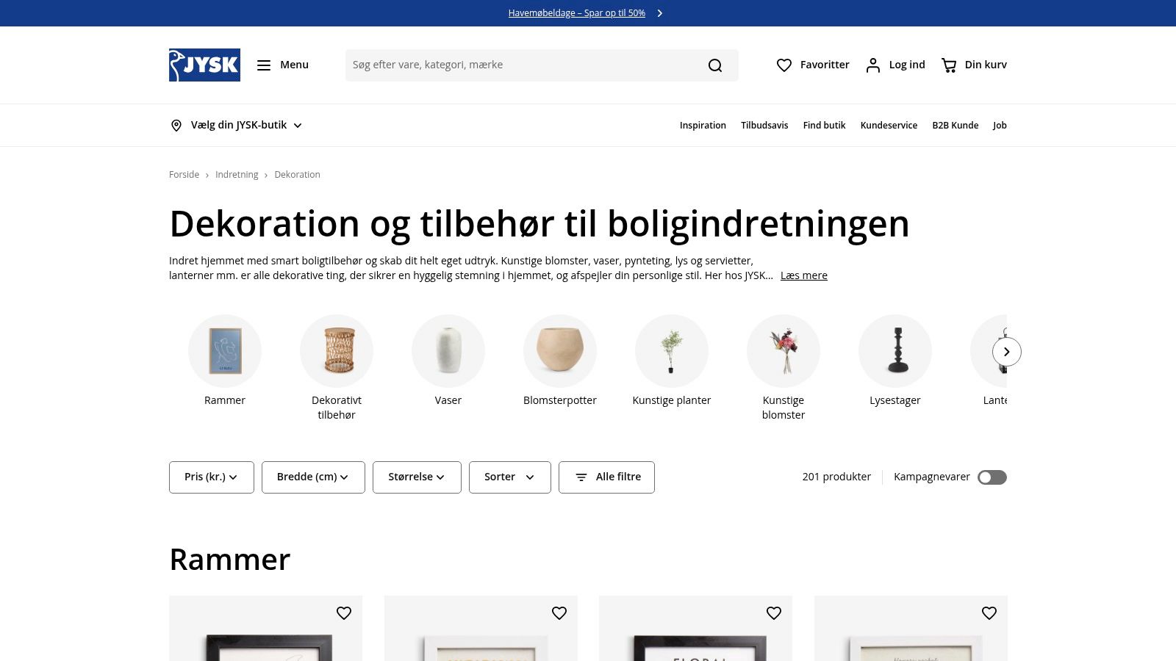Click the Log ind user icon

872,65
